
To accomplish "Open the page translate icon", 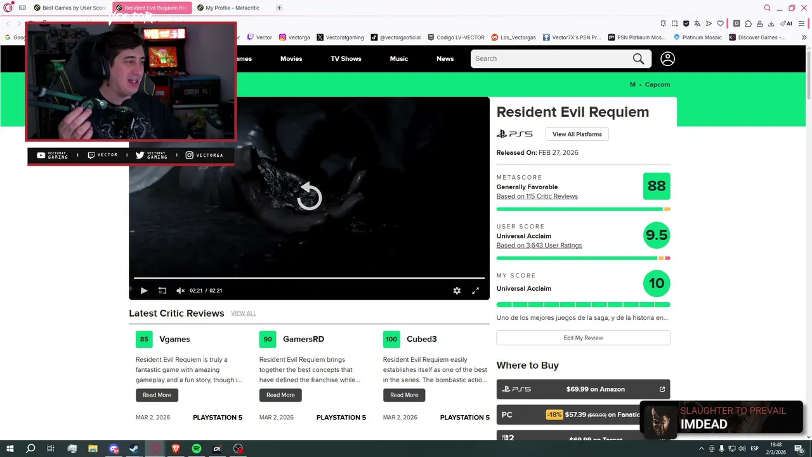I will 697,23.
